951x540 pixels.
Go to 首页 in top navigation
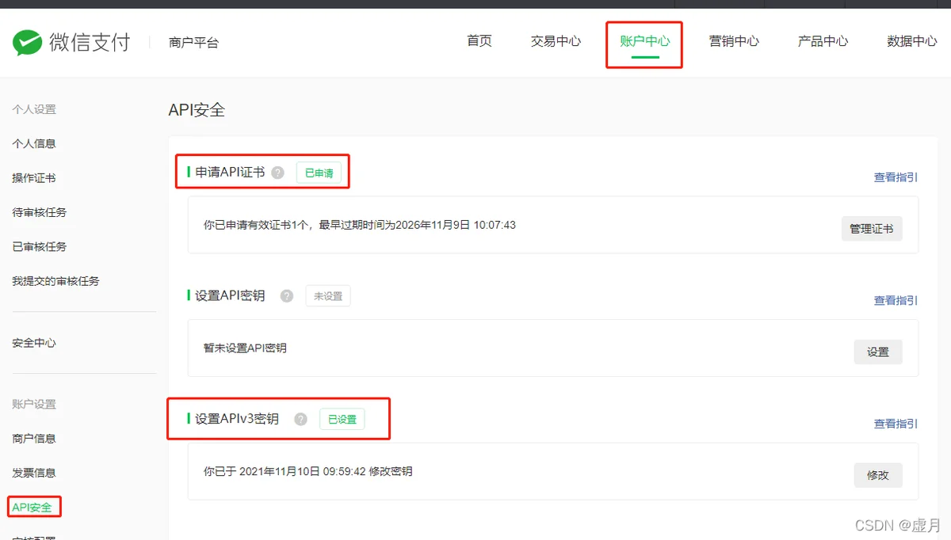click(479, 41)
